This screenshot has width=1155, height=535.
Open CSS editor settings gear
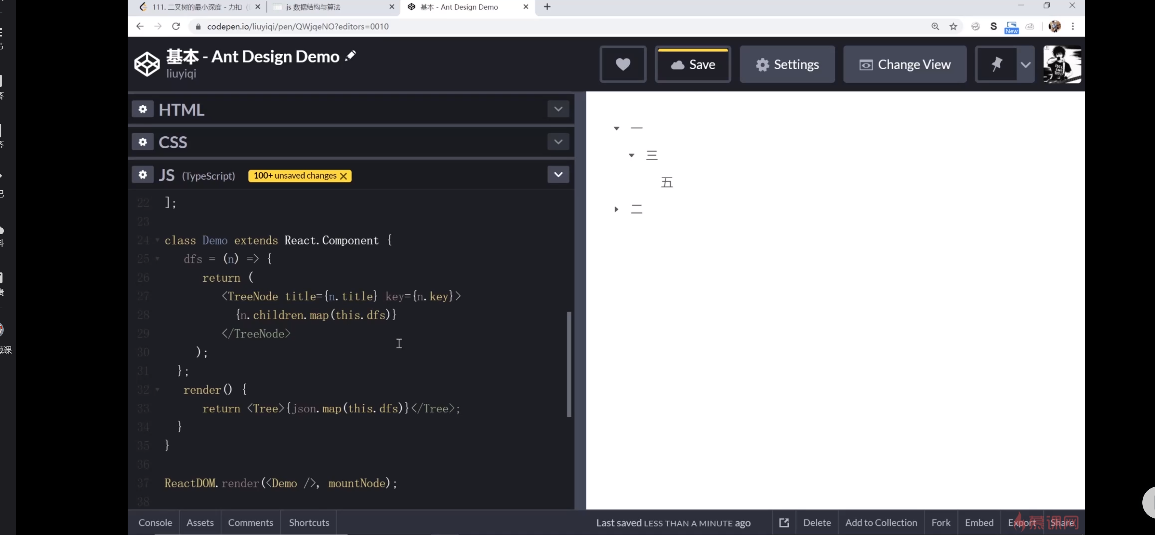[143, 142]
